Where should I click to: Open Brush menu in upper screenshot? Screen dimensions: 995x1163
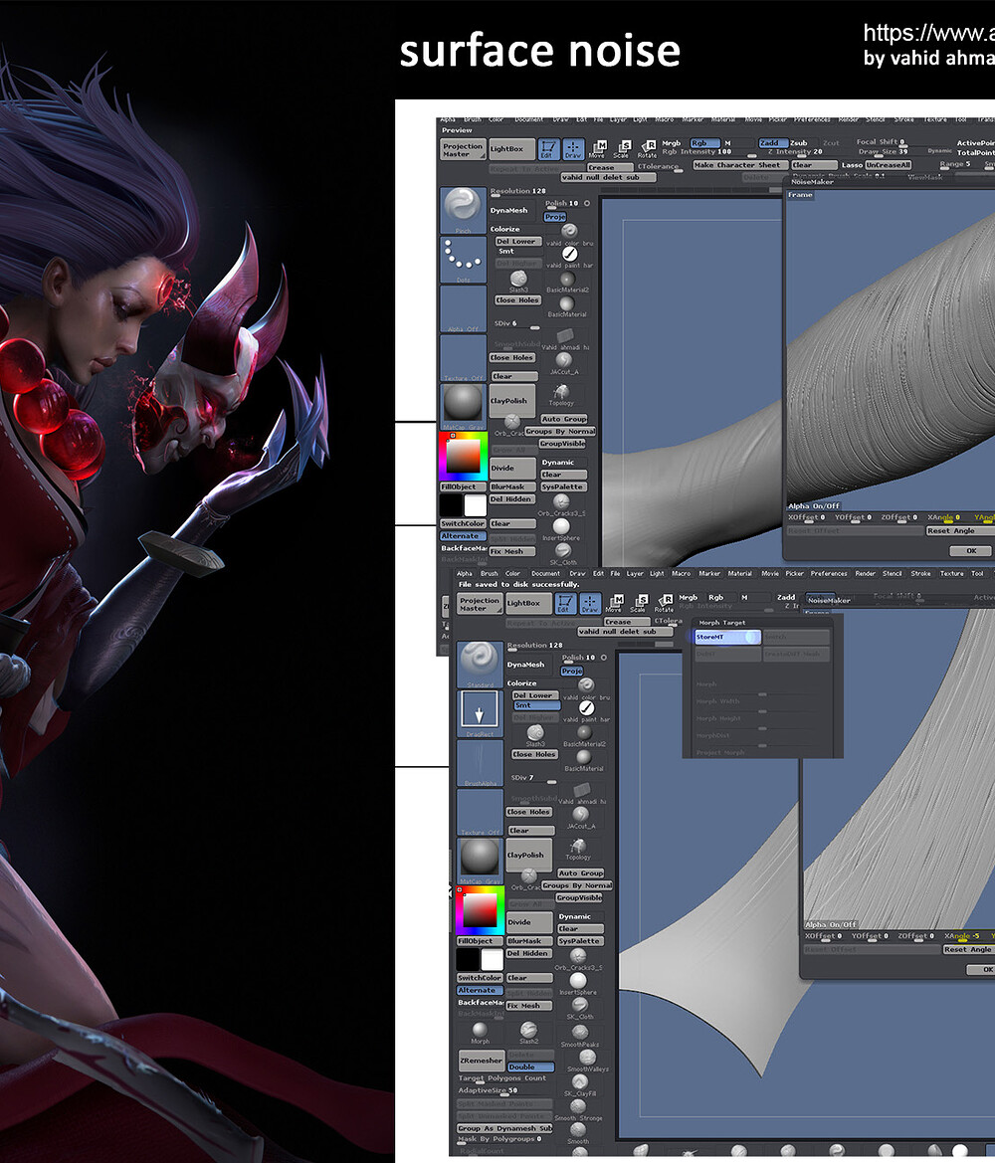coord(472,119)
